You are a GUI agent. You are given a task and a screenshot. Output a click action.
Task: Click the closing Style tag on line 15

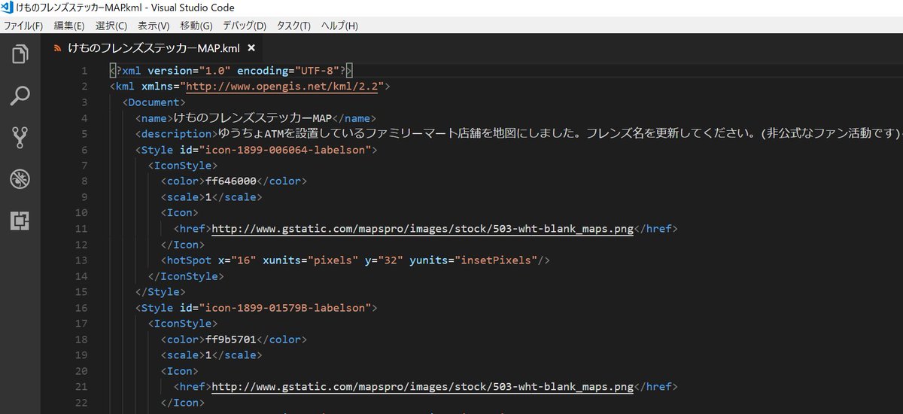pyautogui.click(x=160, y=292)
